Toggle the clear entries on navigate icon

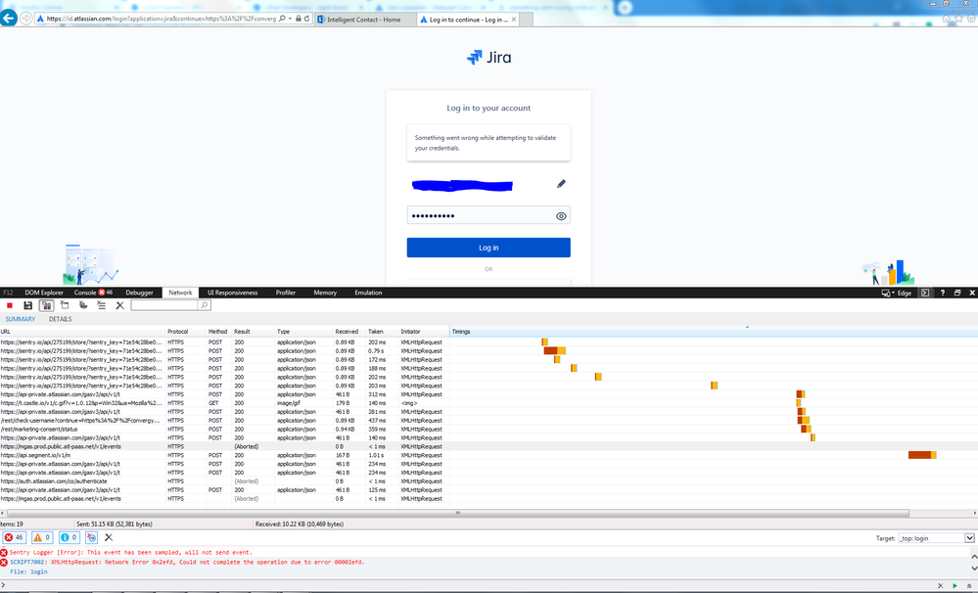pos(101,305)
